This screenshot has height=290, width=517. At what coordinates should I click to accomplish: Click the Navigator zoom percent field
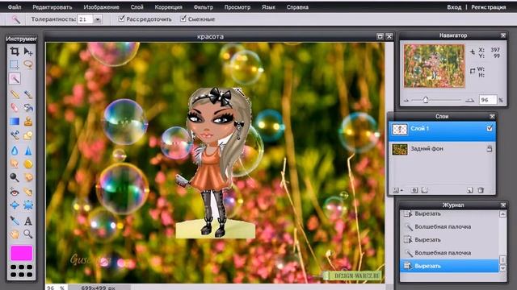(487, 100)
